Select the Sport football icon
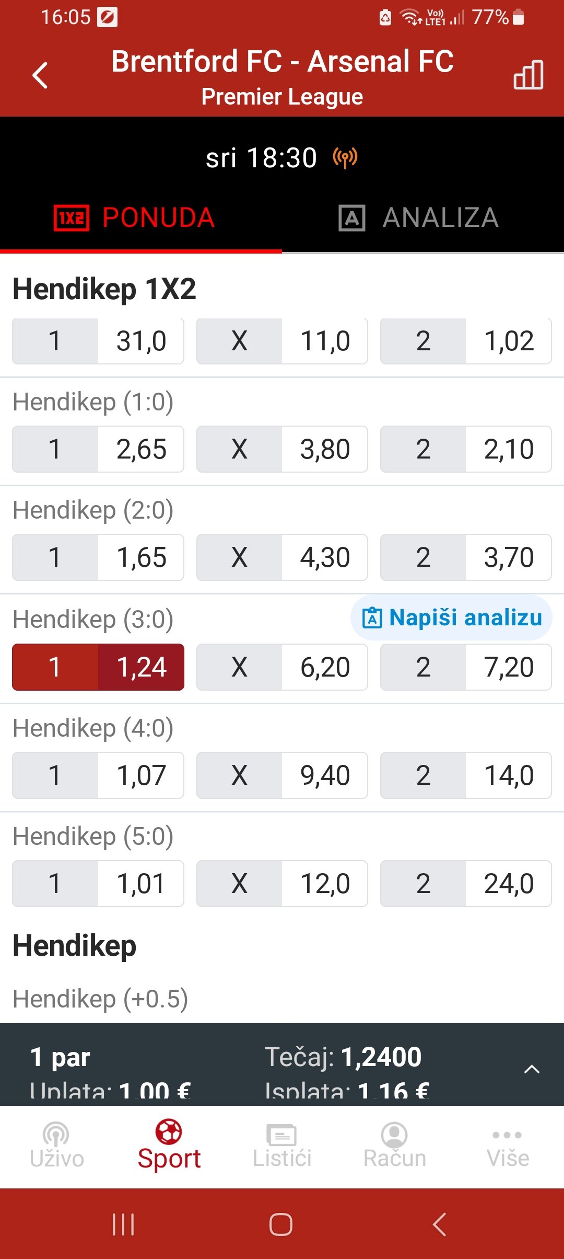 pos(169,1131)
